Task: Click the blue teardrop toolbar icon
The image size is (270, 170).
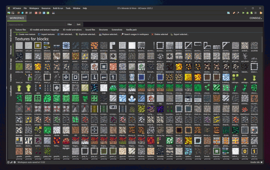Action: [x=22, y=13]
